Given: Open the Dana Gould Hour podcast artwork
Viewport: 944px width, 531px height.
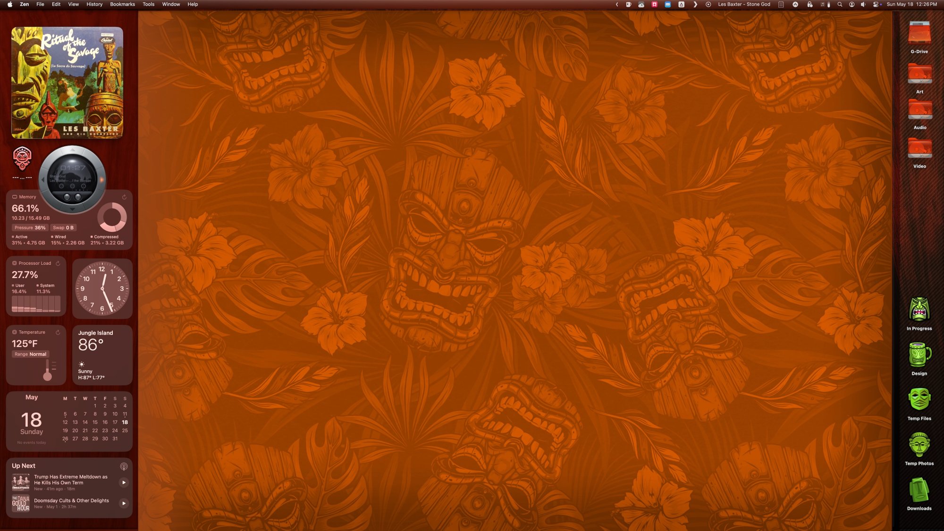Looking at the screenshot, I should pyautogui.click(x=21, y=504).
